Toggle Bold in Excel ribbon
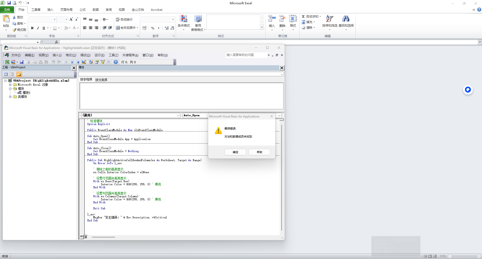This screenshot has height=259, width=482. click(x=32, y=28)
